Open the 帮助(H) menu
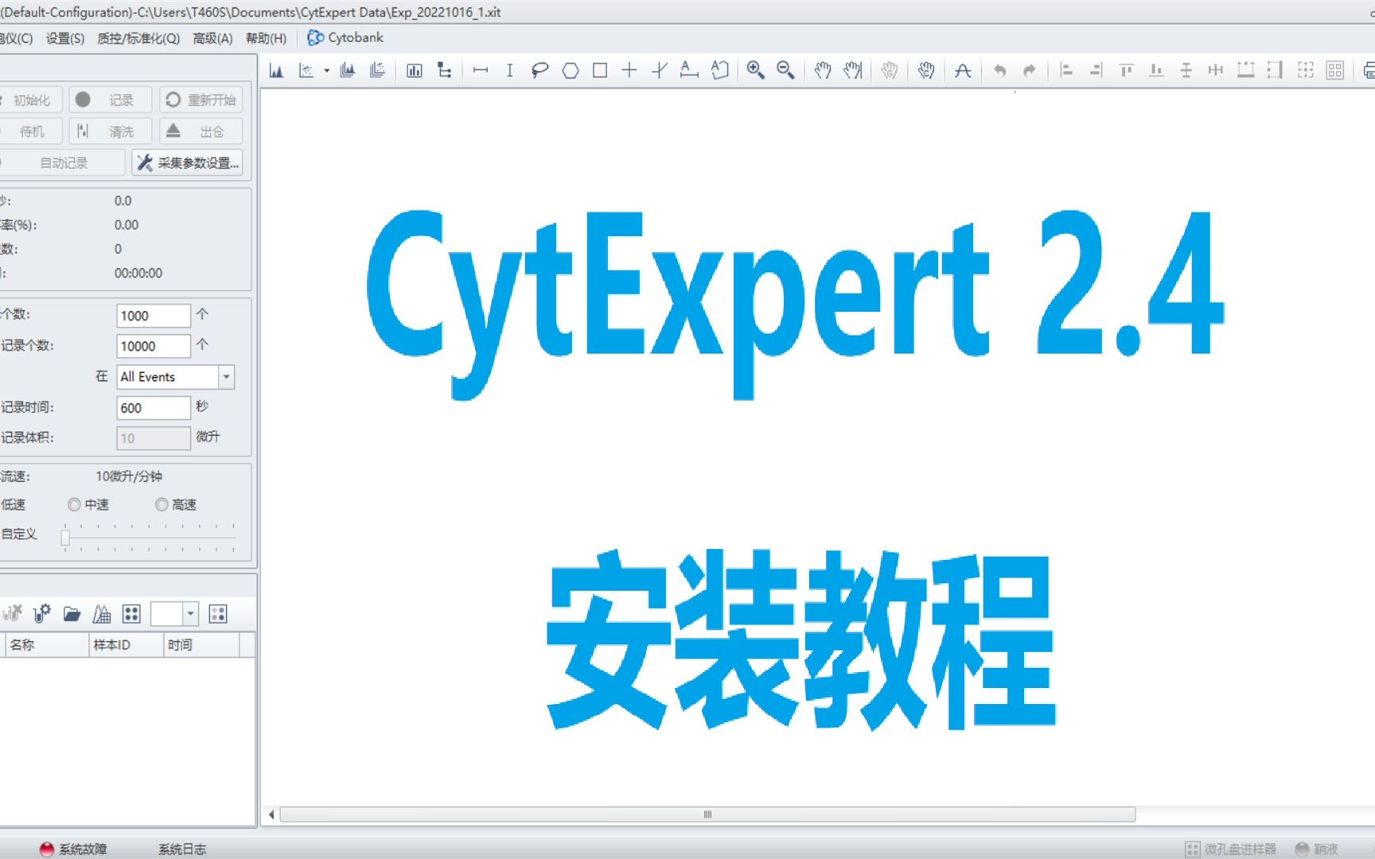This screenshot has width=1375, height=859. point(266,37)
